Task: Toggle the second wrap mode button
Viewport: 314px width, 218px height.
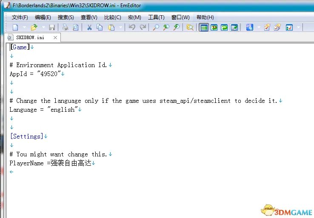Action: pos(214,27)
